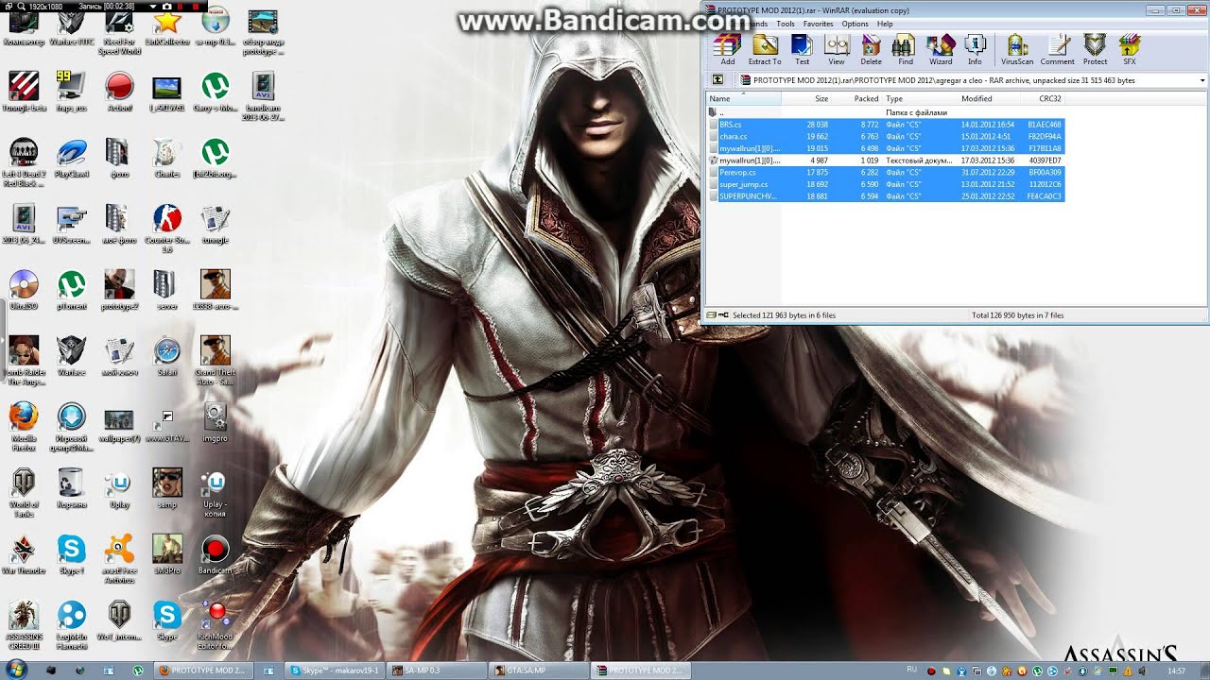Select the super_jump.cs file
The width and height of the screenshot is (1210, 680).
(886, 184)
